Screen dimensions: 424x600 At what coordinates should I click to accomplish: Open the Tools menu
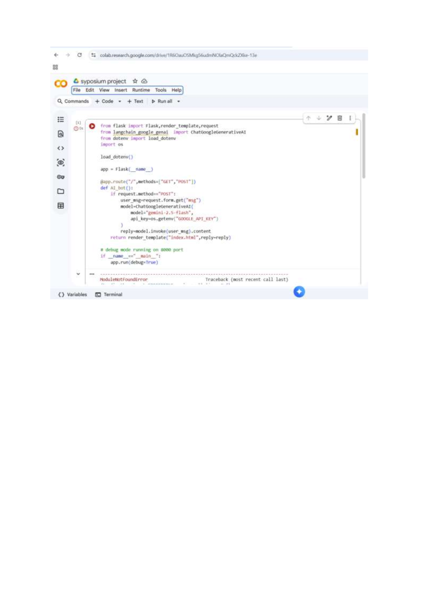(x=161, y=90)
